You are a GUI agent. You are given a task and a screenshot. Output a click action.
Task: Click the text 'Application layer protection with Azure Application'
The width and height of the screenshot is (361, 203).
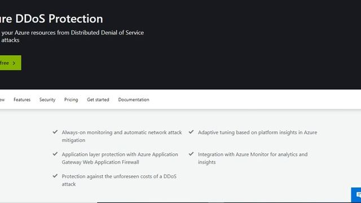(x=120, y=155)
